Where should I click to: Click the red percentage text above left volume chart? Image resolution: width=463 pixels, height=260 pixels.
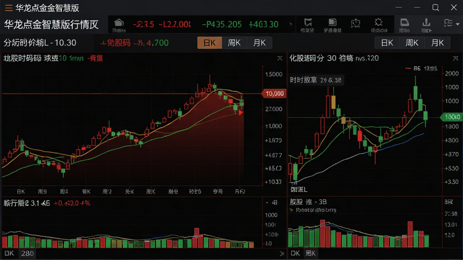72,203
